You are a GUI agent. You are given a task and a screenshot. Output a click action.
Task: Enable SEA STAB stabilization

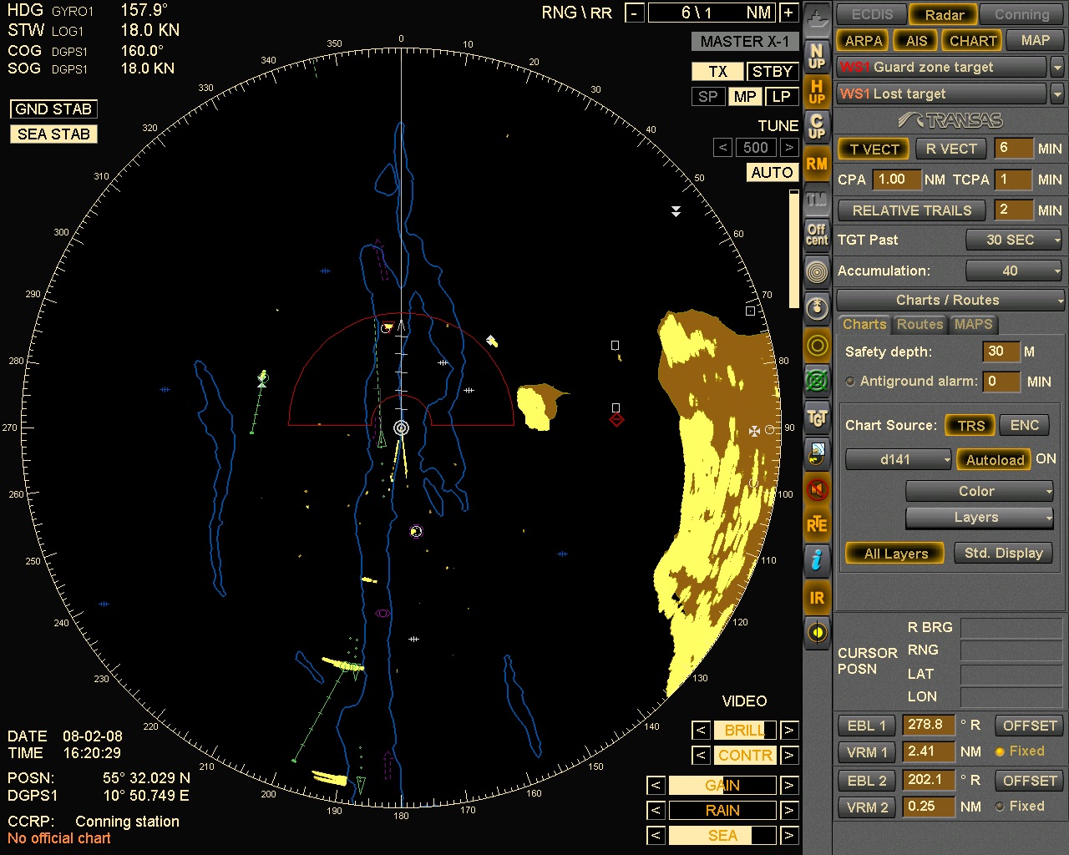click(x=53, y=134)
